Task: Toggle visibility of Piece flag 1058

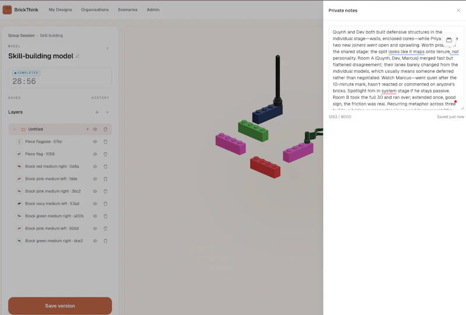Action: coord(95,154)
